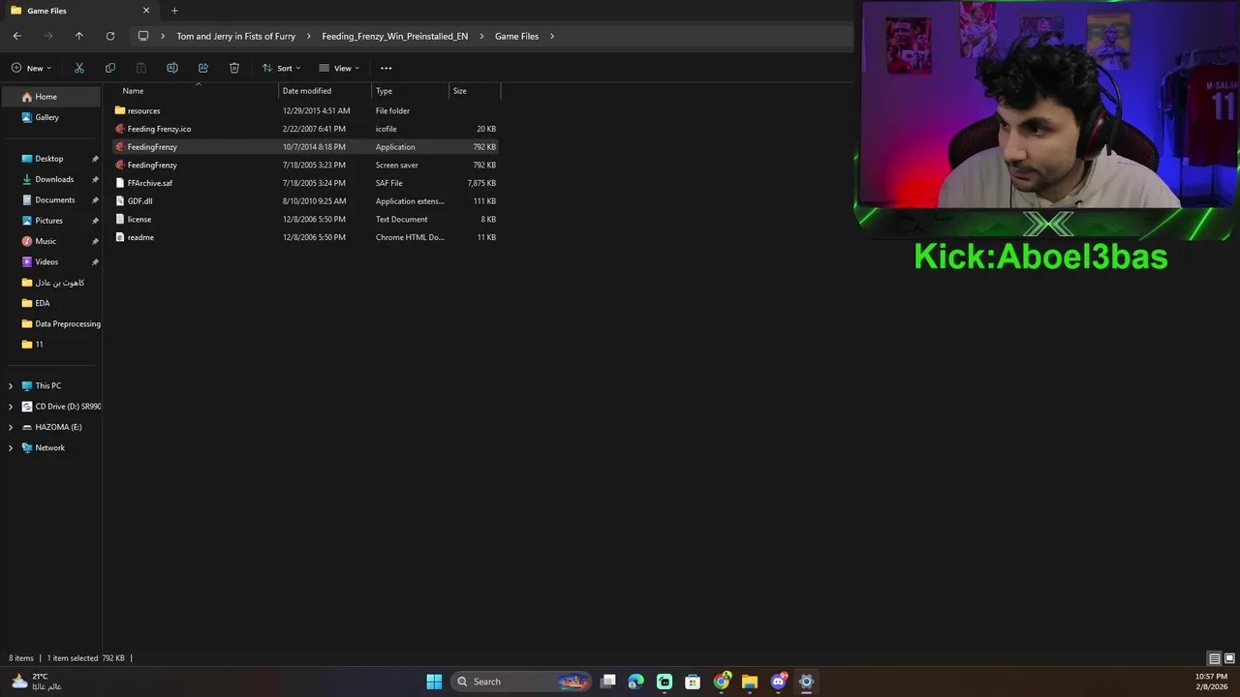This screenshot has height=697, width=1240.
Task: Click chevron after Tom and Jerry in Fists of Furry
Action: (x=309, y=36)
